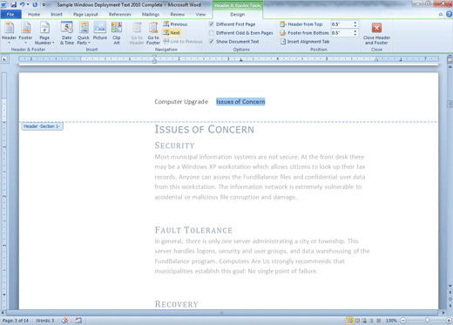Go to the Next header section
The image size is (453, 325).
coord(172,33)
